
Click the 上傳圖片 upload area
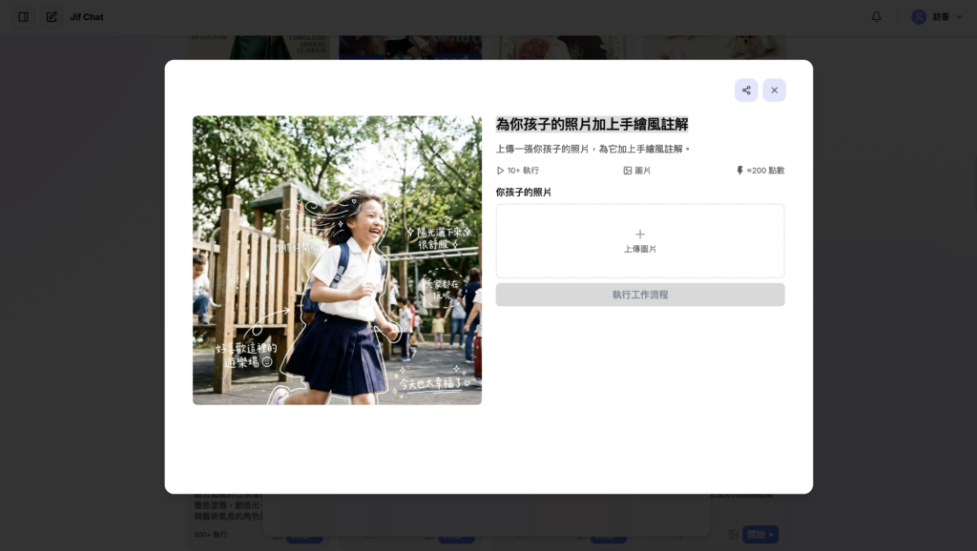click(x=640, y=241)
